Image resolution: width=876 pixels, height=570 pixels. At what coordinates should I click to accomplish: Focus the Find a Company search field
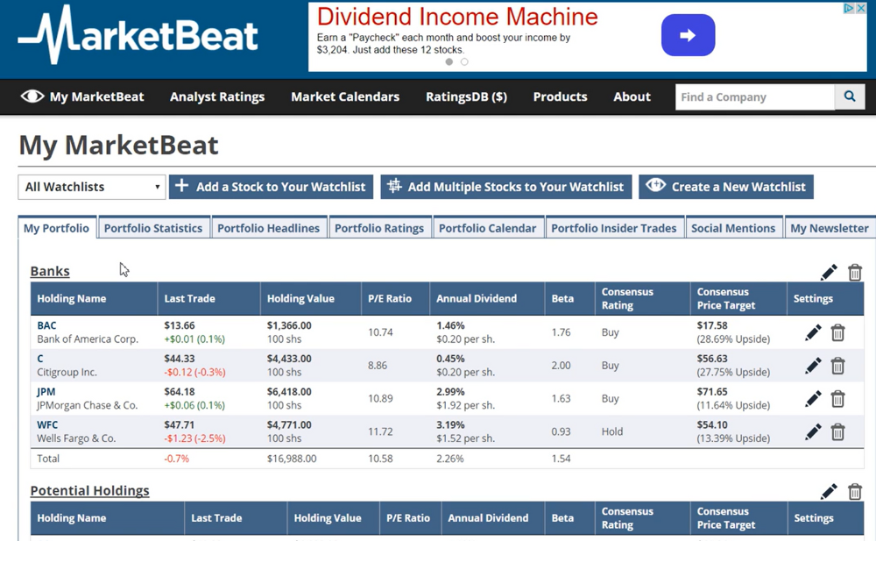pyautogui.click(x=754, y=97)
